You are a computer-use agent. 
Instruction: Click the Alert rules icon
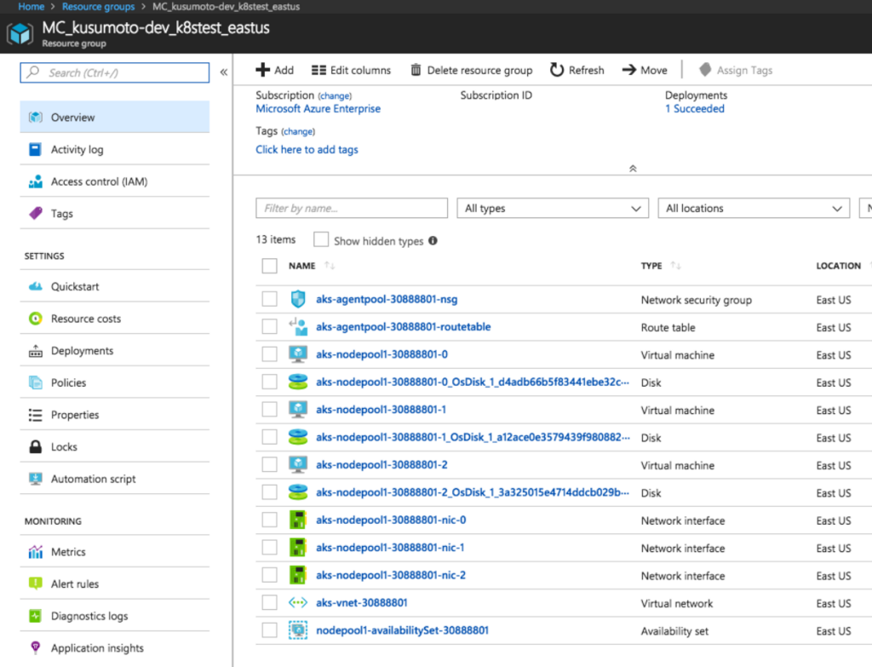point(36,583)
